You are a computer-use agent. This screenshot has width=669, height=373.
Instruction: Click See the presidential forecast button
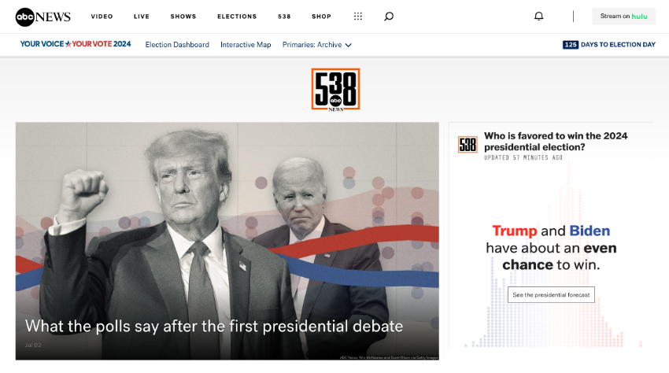coord(551,295)
